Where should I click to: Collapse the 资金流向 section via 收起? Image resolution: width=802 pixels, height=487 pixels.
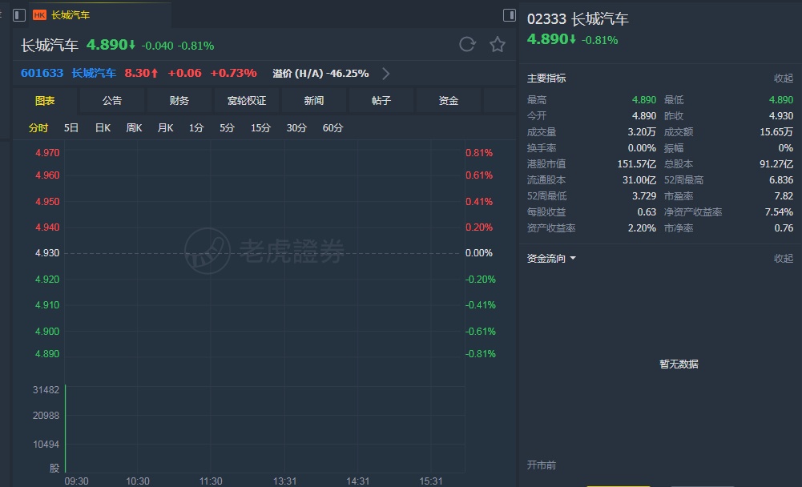pos(783,259)
